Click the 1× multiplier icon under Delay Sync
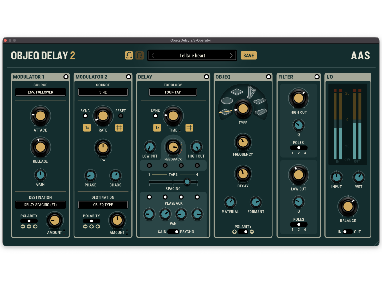The width and height of the screenshot is (382, 286). (x=157, y=128)
